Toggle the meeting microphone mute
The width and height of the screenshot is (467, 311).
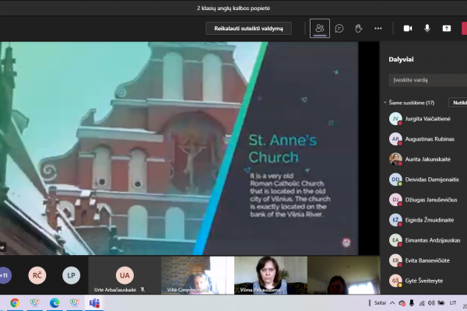[427, 28]
